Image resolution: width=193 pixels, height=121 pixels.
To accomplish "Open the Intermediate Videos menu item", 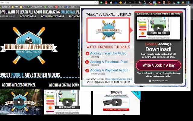I will click(x=52, y=16).
